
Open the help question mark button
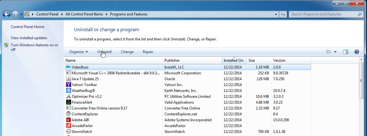pyautogui.click(x=356, y=52)
